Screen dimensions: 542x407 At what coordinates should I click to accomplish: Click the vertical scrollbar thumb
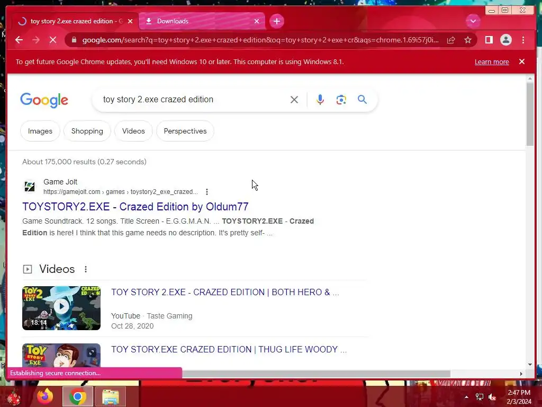(530, 114)
